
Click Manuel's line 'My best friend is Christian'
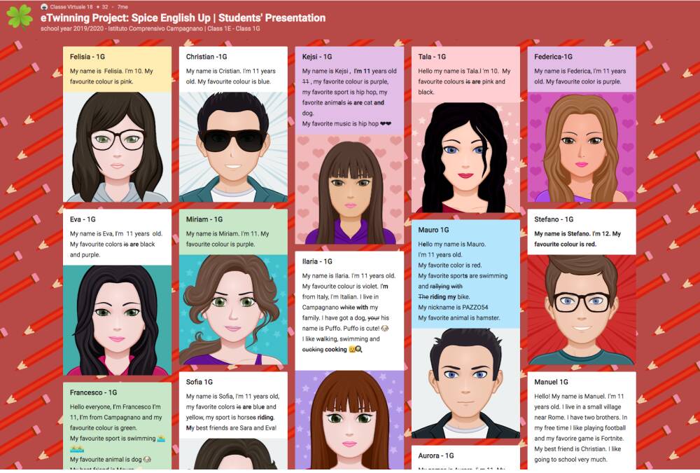(x=570, y=449)
